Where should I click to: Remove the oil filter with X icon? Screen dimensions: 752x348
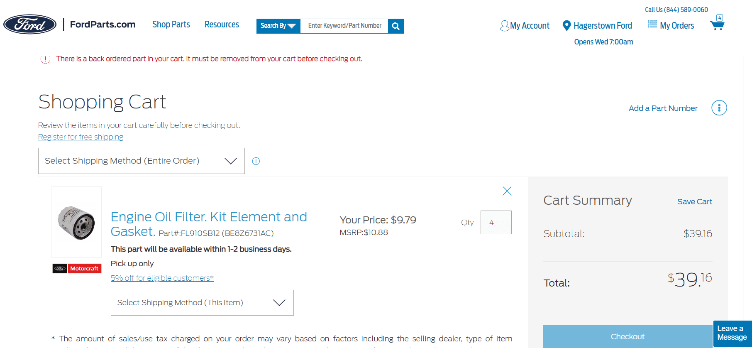coord(507,191)
